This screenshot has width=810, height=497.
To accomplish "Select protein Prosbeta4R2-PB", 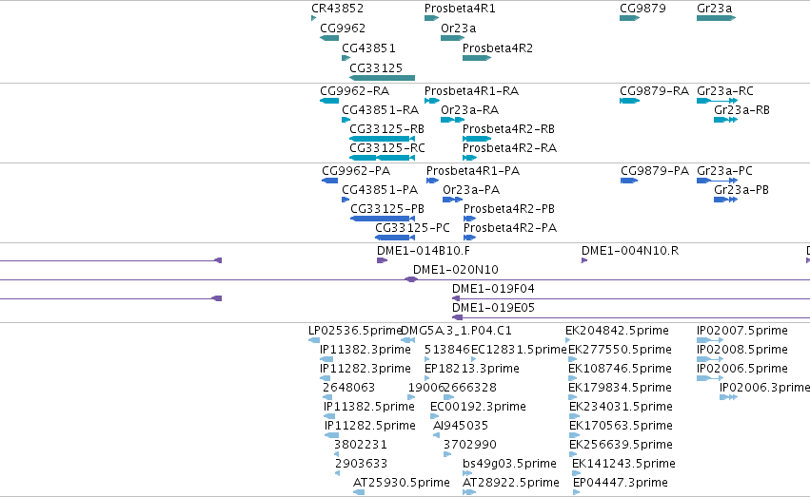I will pos(469,220).
